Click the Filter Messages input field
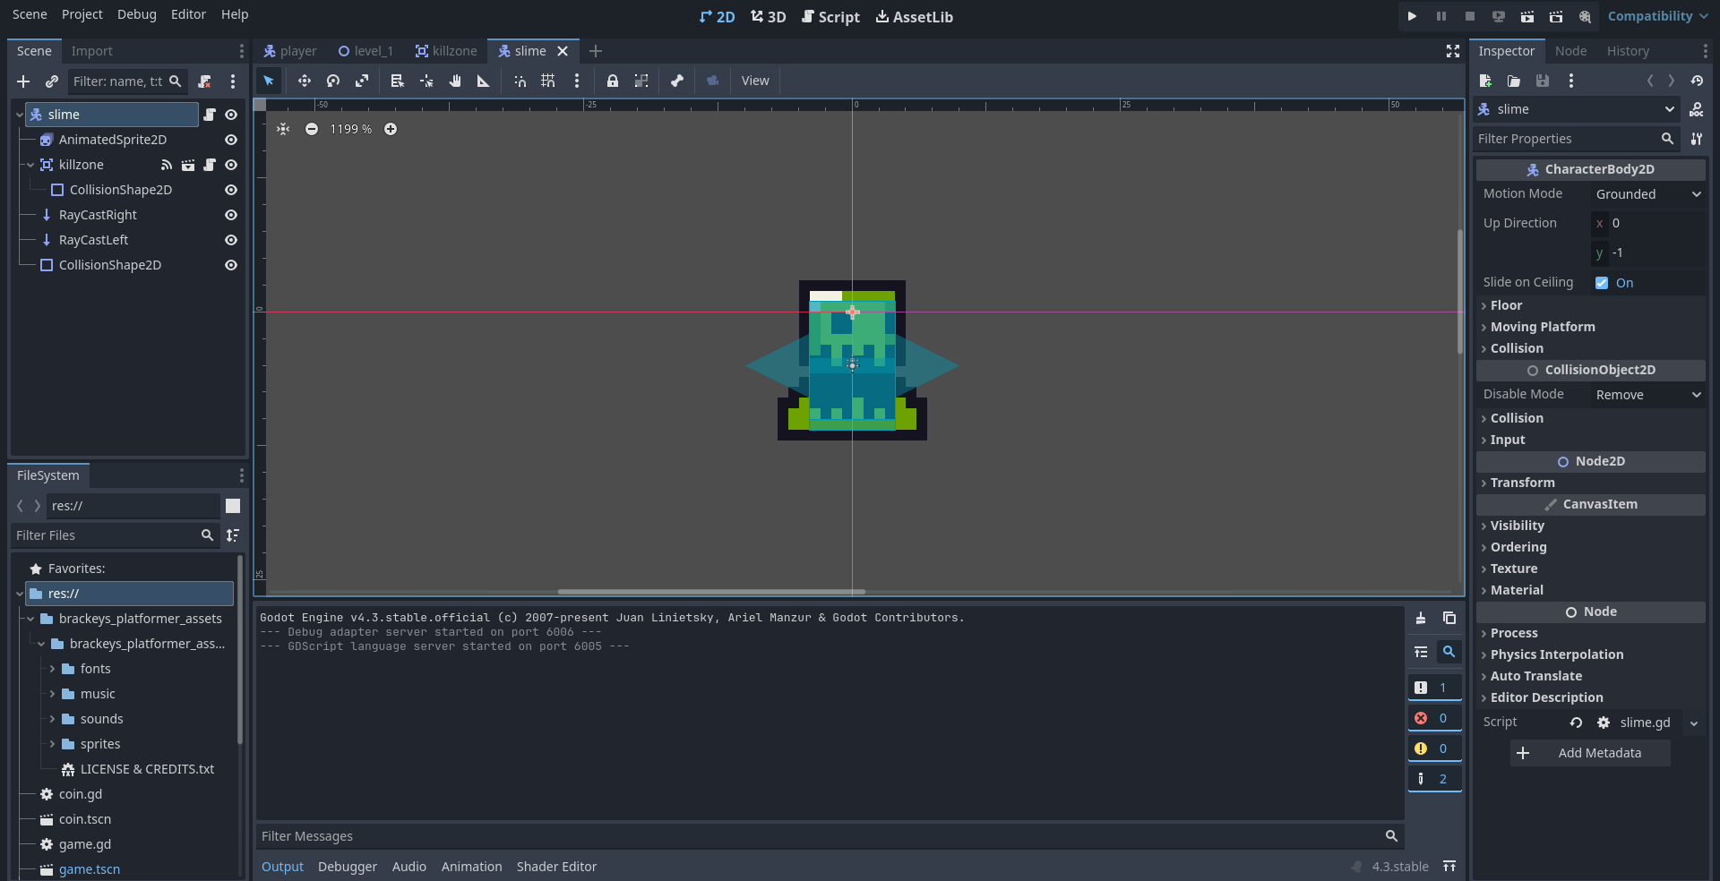Image resolution: width=1720 pixels, height=881 pixels. [x=829, y=836]
